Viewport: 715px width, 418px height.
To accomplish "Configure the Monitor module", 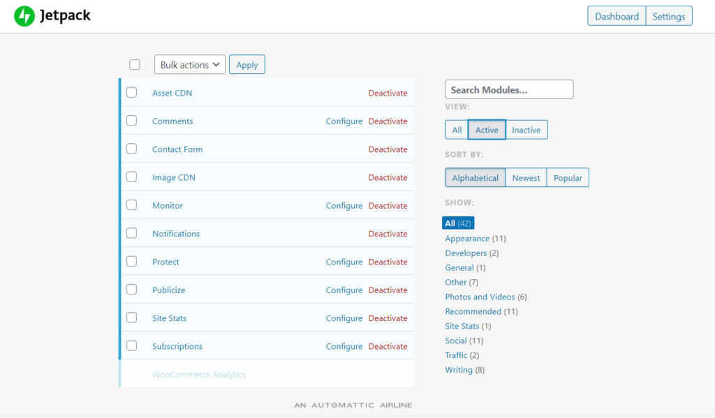I will click(x=344, y=206).
